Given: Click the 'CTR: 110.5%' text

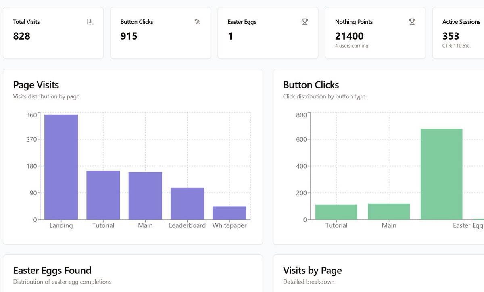Looking at the screenshot, I should (x=456, y=46).
